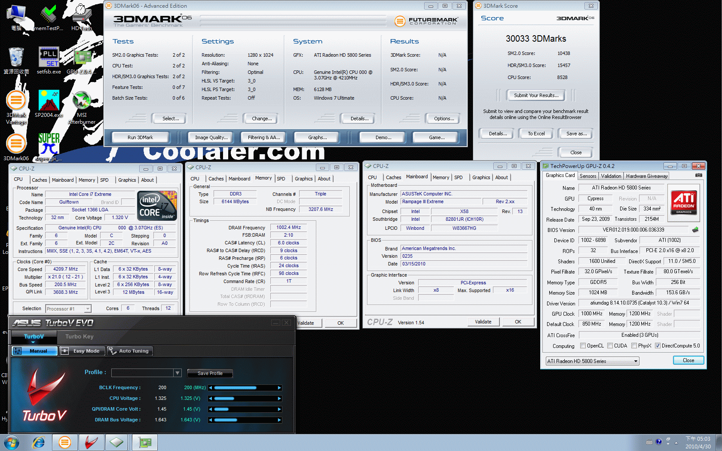722x451 pixels.
Task: Click Save Profile in TurboV
Action: (210, 373)
